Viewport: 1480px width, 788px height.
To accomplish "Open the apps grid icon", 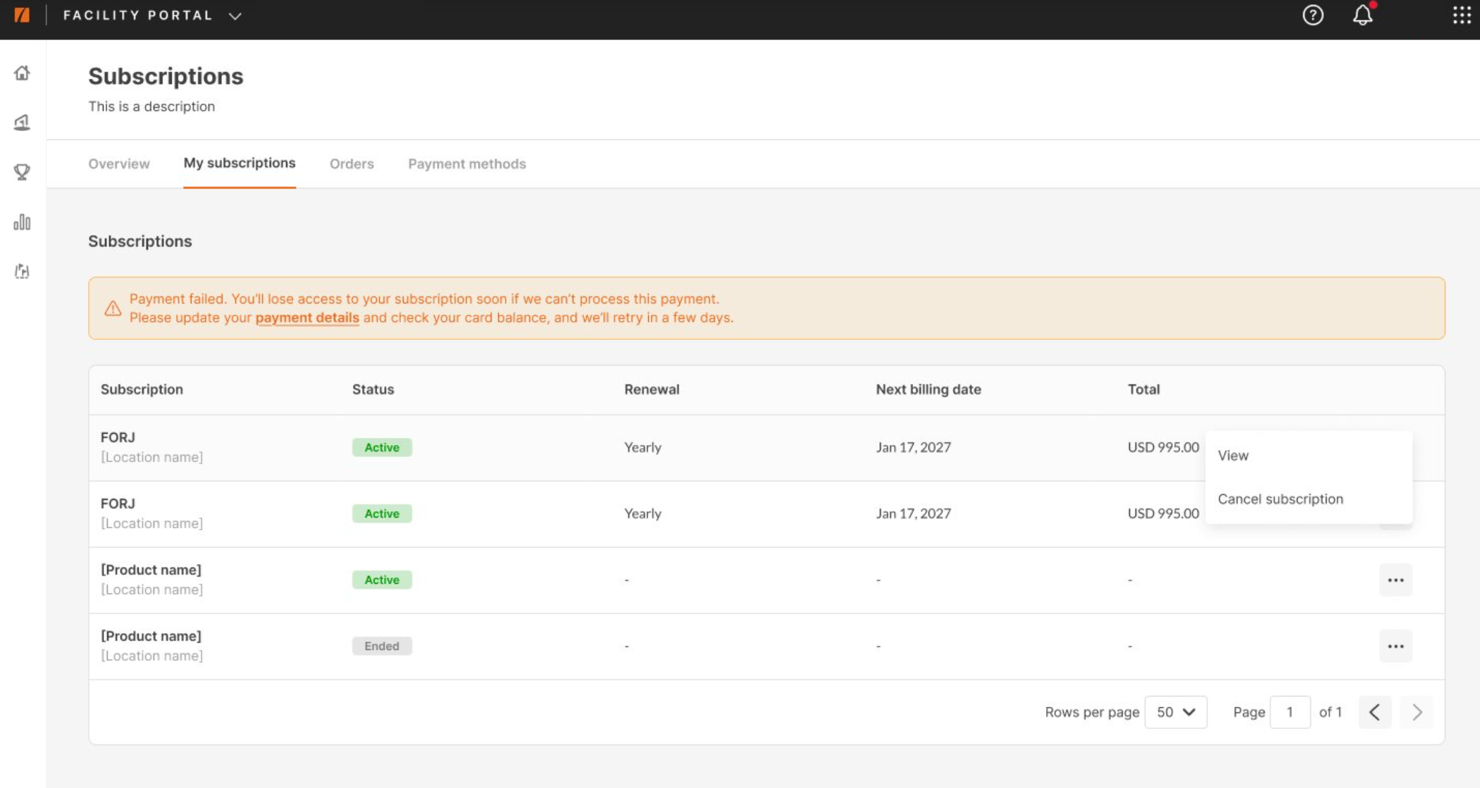I will pyautogui.click(x=1462, y=15).
